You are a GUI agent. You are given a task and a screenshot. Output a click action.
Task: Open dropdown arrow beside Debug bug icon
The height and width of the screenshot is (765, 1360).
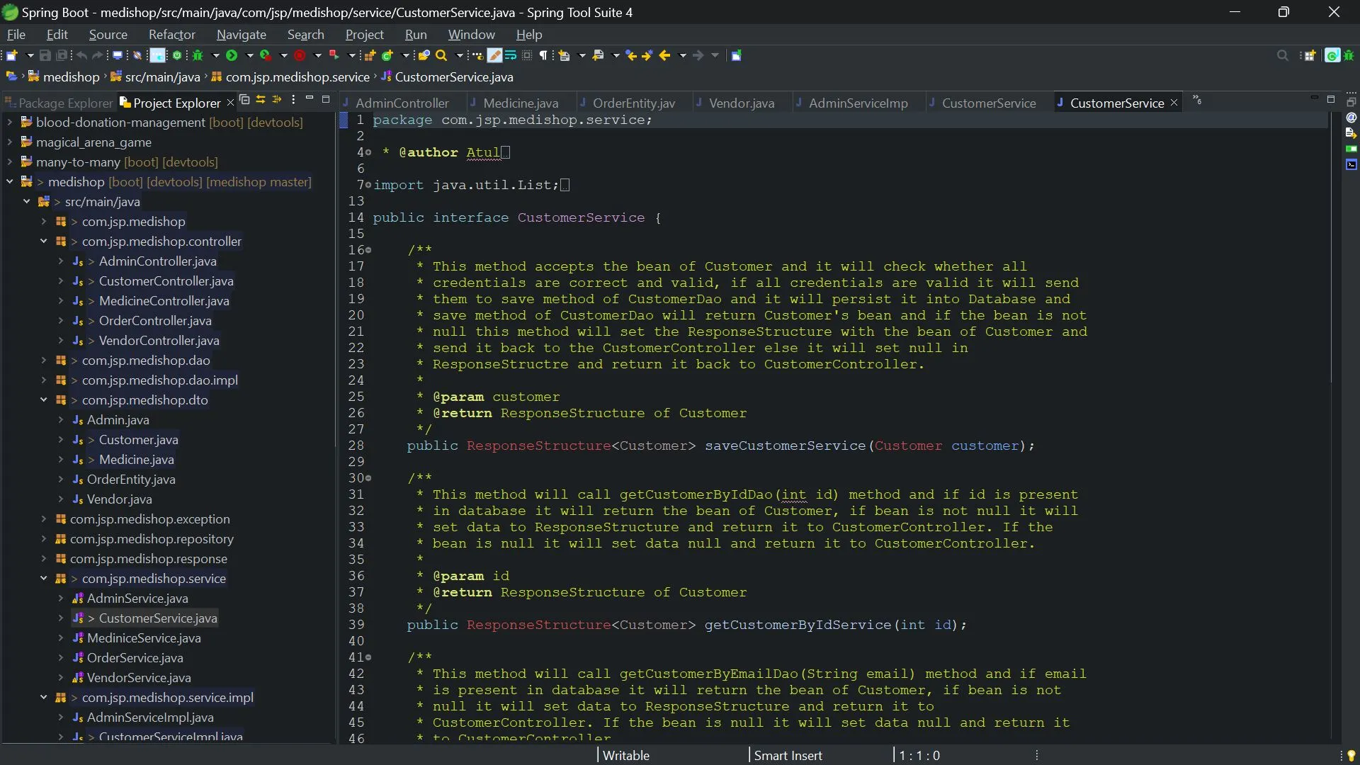[x=215, y=55]
